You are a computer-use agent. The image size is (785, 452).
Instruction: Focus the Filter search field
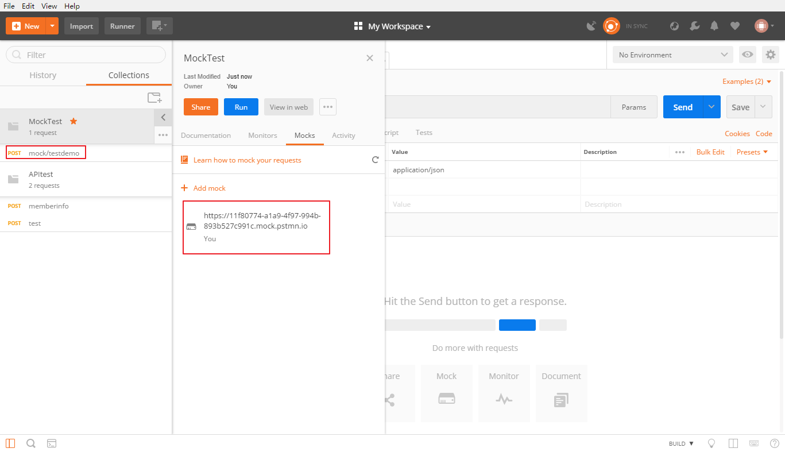(86, 55)
